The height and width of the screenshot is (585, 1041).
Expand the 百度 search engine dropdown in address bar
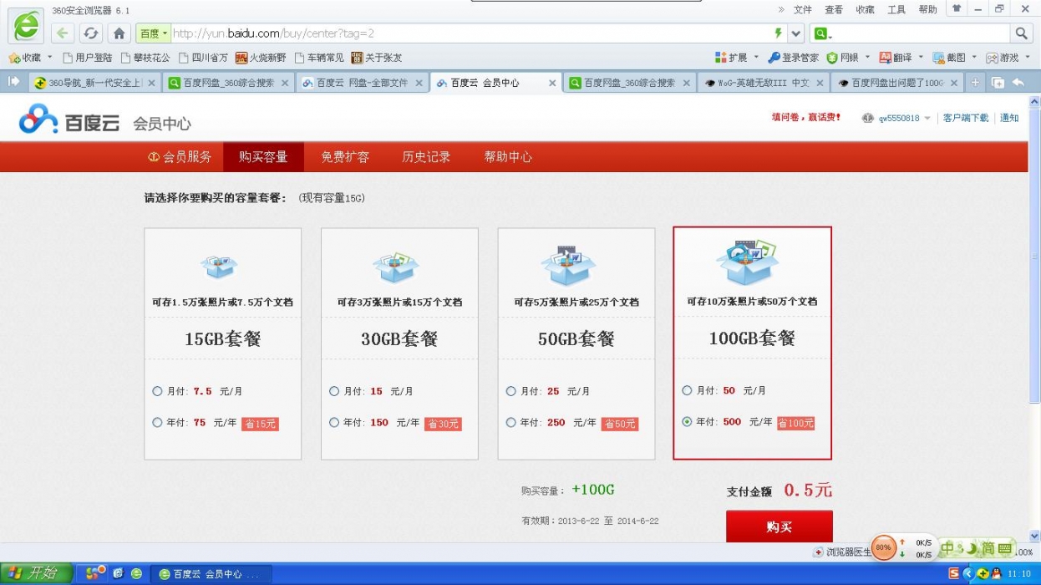click(154, 33)
